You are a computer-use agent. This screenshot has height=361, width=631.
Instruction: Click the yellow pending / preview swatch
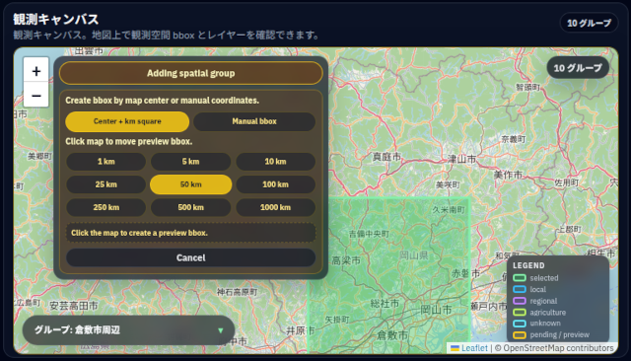tap(520, 334)
